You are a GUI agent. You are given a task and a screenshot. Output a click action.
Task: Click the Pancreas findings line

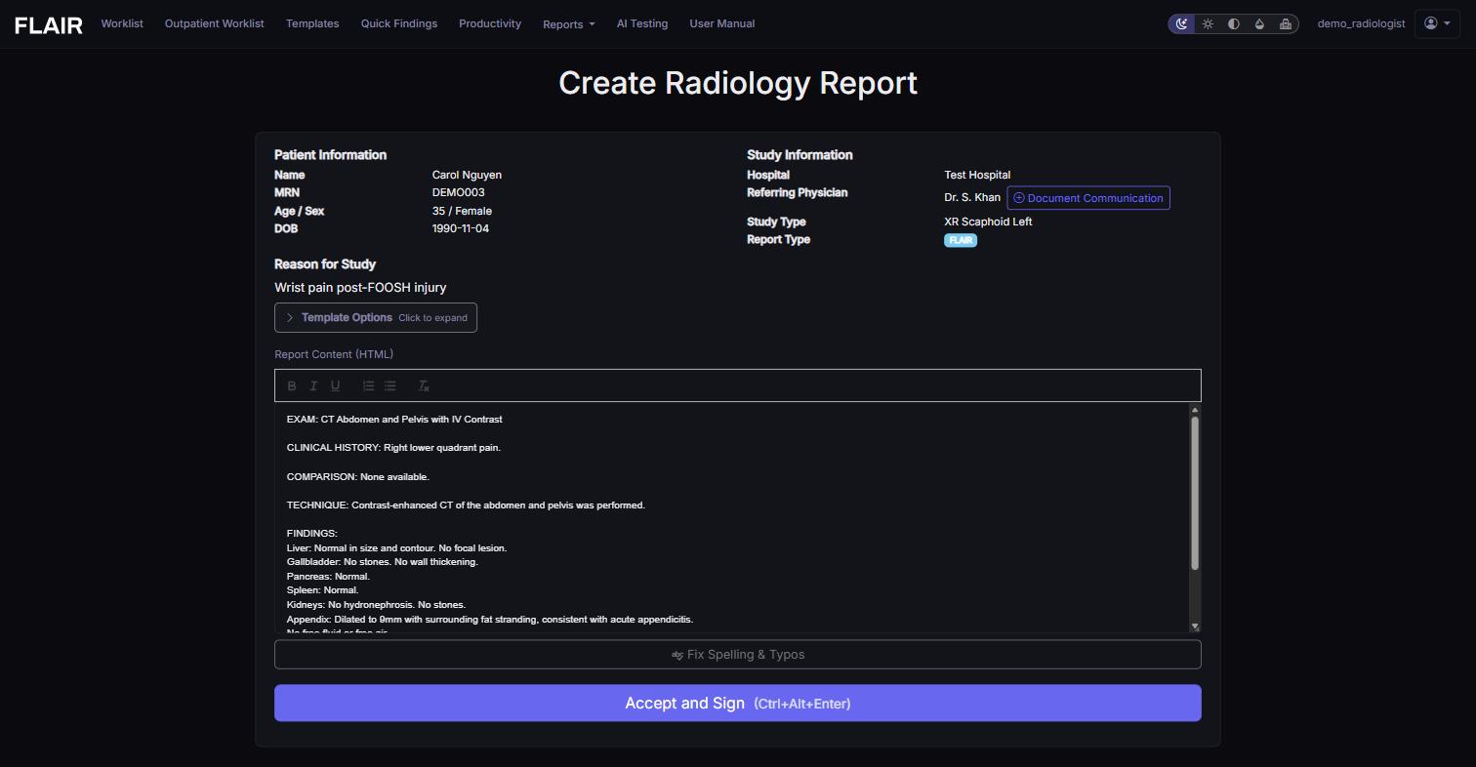tap(328, 577)
